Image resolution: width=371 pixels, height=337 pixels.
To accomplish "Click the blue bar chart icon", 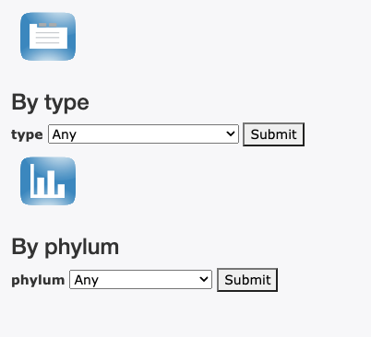I will pyautogui.click(x=48, y=181).
